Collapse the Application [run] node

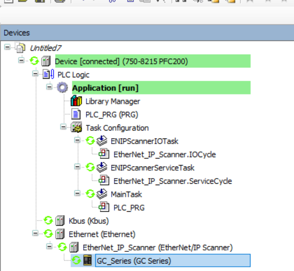49,87
